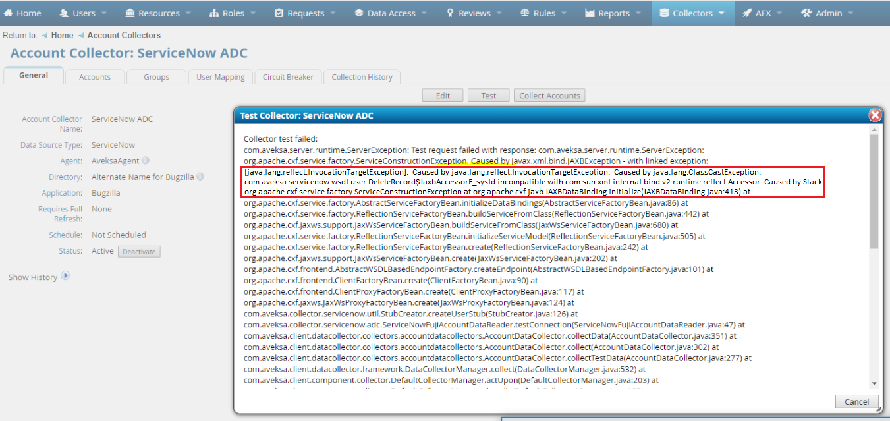This screenshot has height=421, width=890.
Task: Run Collect Accounts for this collector
Action: (x=549, y=95)
